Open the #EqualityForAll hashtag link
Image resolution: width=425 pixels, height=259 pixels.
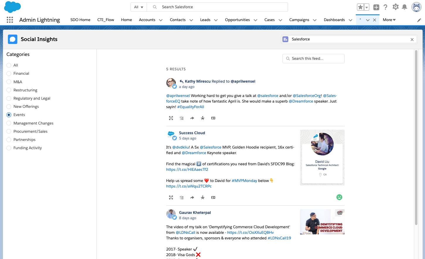click(191, 107)
